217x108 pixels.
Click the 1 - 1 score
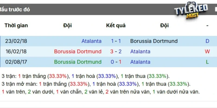click(x=116, y=41)
